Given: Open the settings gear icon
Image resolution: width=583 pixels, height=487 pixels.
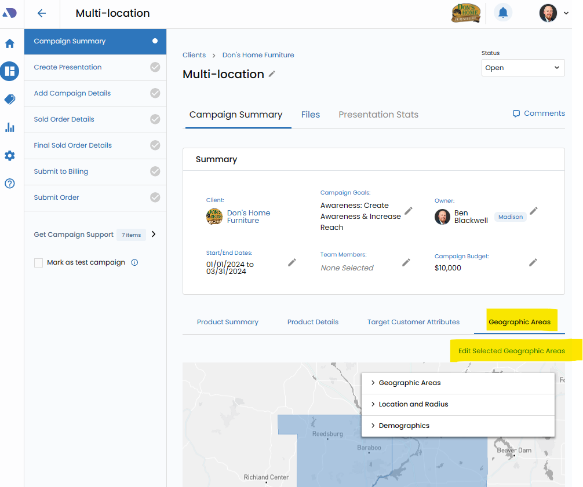Looking at the screenshot, I should point(10,156).
